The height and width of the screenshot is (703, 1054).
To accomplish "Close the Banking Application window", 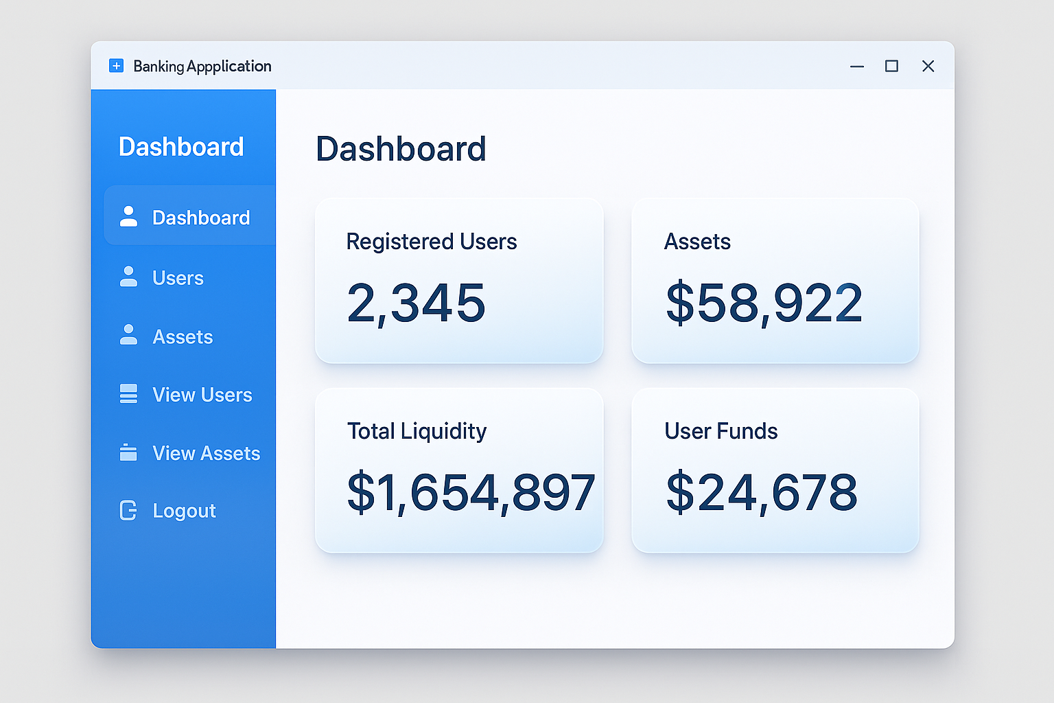I will pos(928,66).
